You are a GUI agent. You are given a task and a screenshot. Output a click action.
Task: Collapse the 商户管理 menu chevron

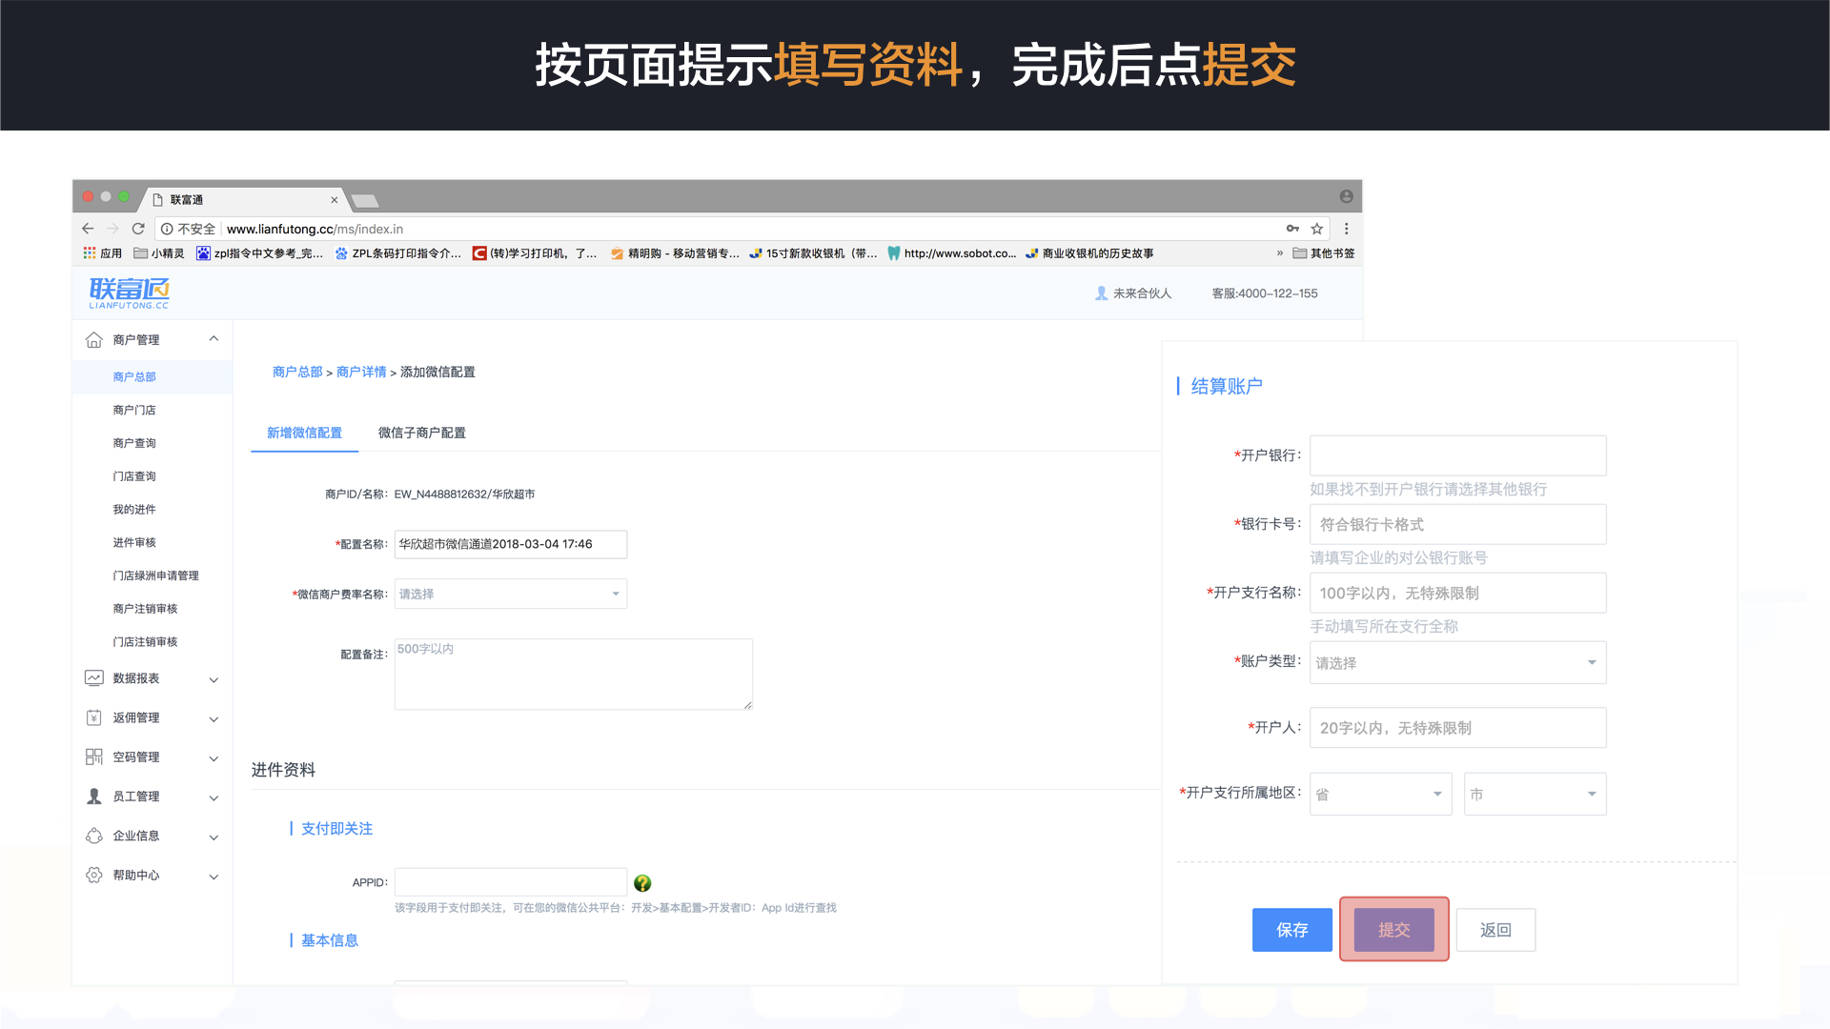tap(213, 339)
